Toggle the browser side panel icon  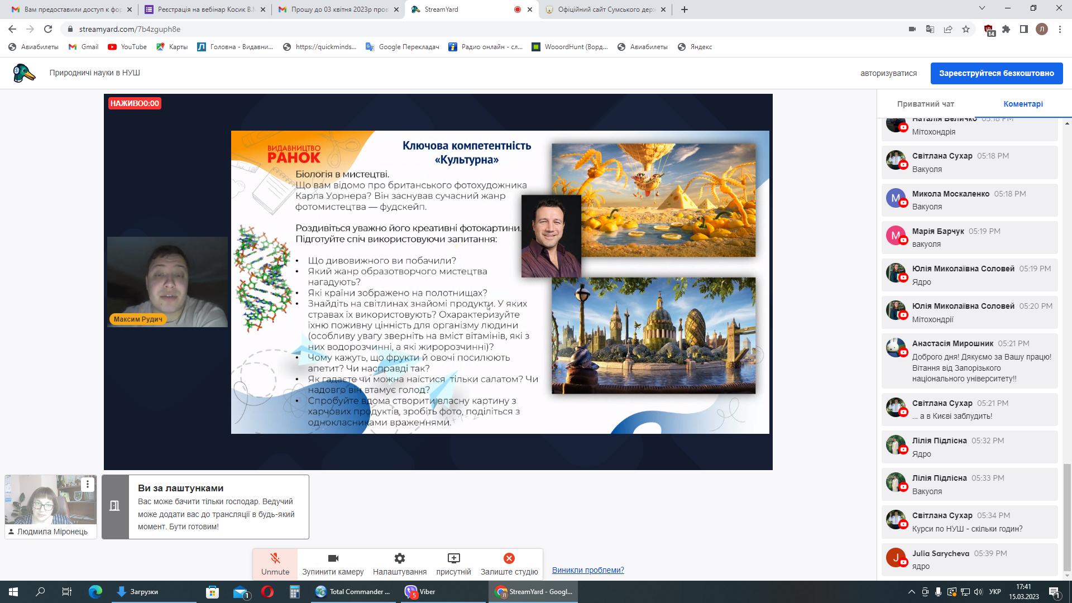[x=1024, y=29]
